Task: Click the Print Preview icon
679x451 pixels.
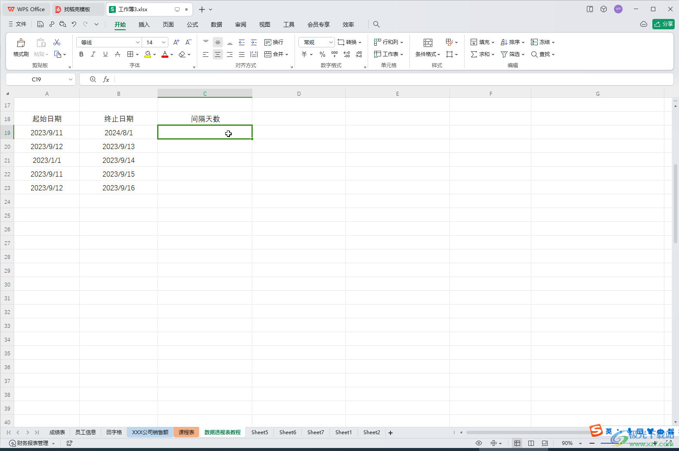Action: 63,24
